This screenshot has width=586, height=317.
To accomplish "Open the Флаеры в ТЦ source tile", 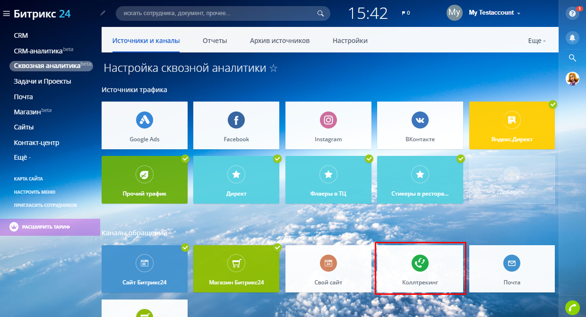I will (328, 180).
